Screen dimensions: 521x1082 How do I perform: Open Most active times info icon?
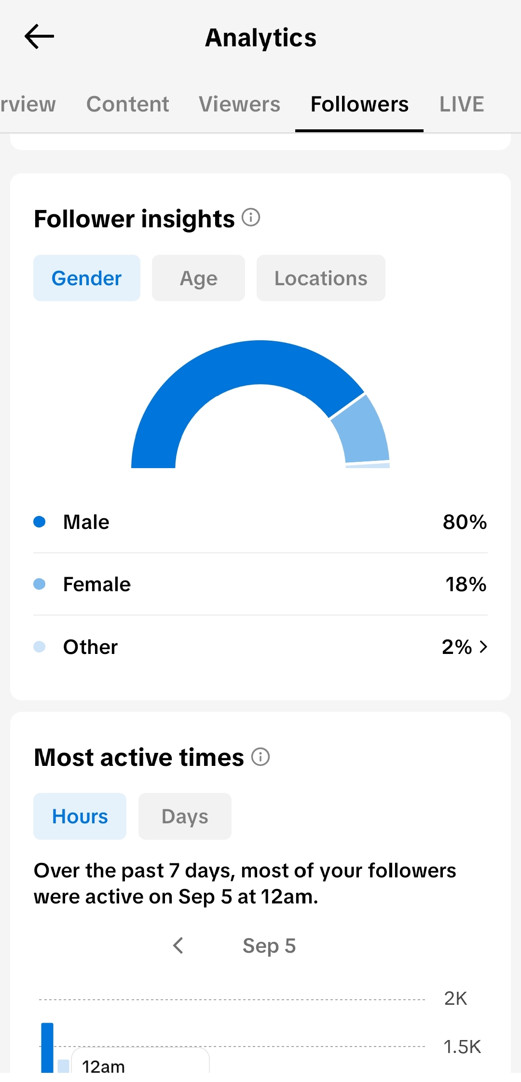click(260, 757)
